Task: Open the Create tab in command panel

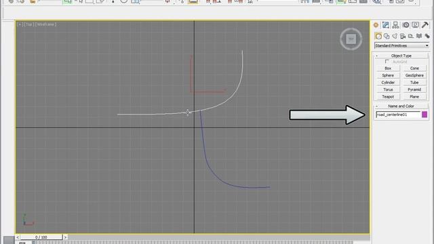Action: (376, 25)
